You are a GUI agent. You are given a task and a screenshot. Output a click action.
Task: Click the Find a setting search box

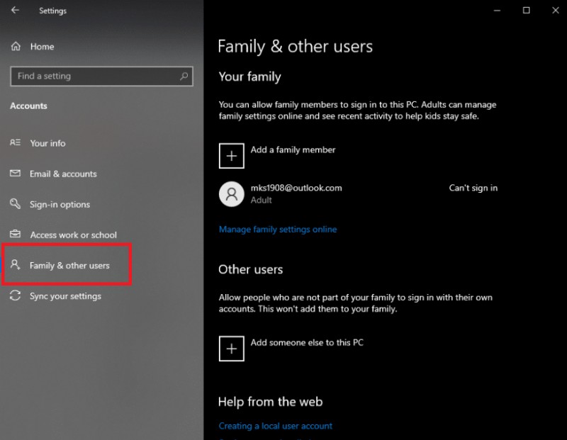96,76
